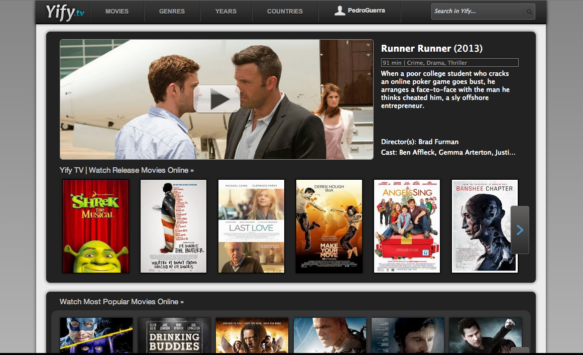Image resolution: width=583 pixels, height=355 pixels.
Task: Open the Runner Runner (2013) title link
Action: 432,48
